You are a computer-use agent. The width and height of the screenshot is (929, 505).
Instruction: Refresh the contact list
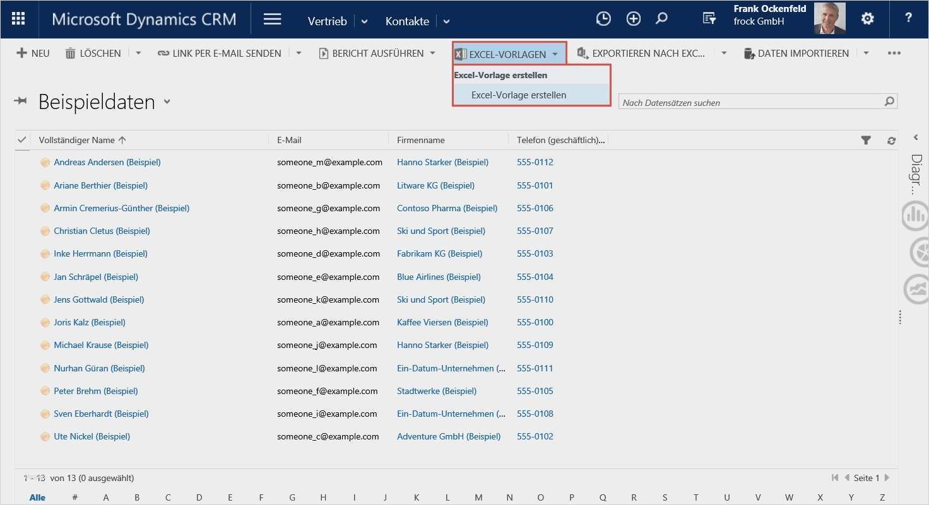(891, 141)
